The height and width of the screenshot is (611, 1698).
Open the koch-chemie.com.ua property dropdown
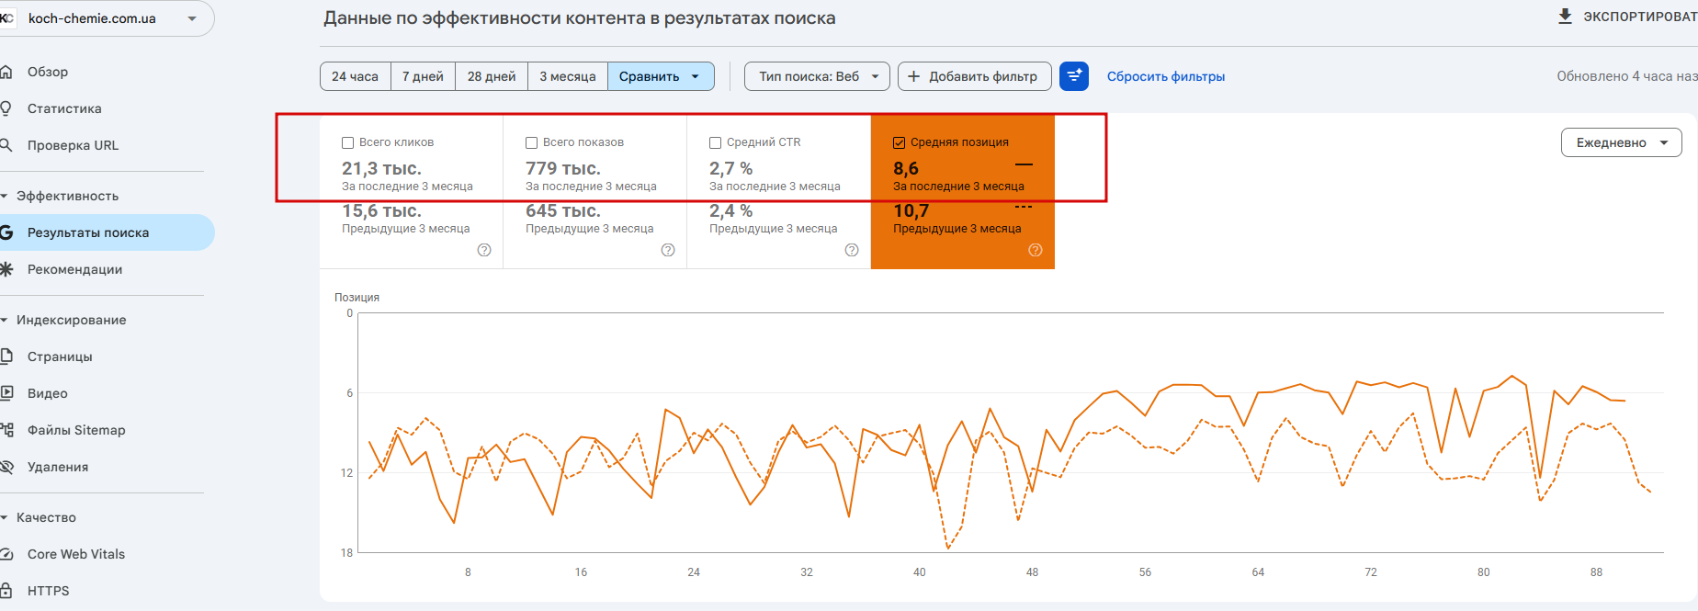point(192,18)
